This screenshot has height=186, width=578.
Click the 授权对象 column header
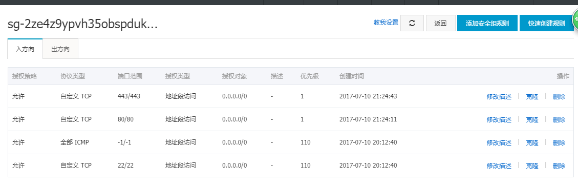[x=234, y=76]
